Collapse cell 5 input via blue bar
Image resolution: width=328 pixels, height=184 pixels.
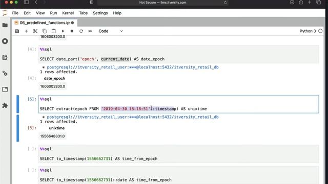[x=18, y=104]
